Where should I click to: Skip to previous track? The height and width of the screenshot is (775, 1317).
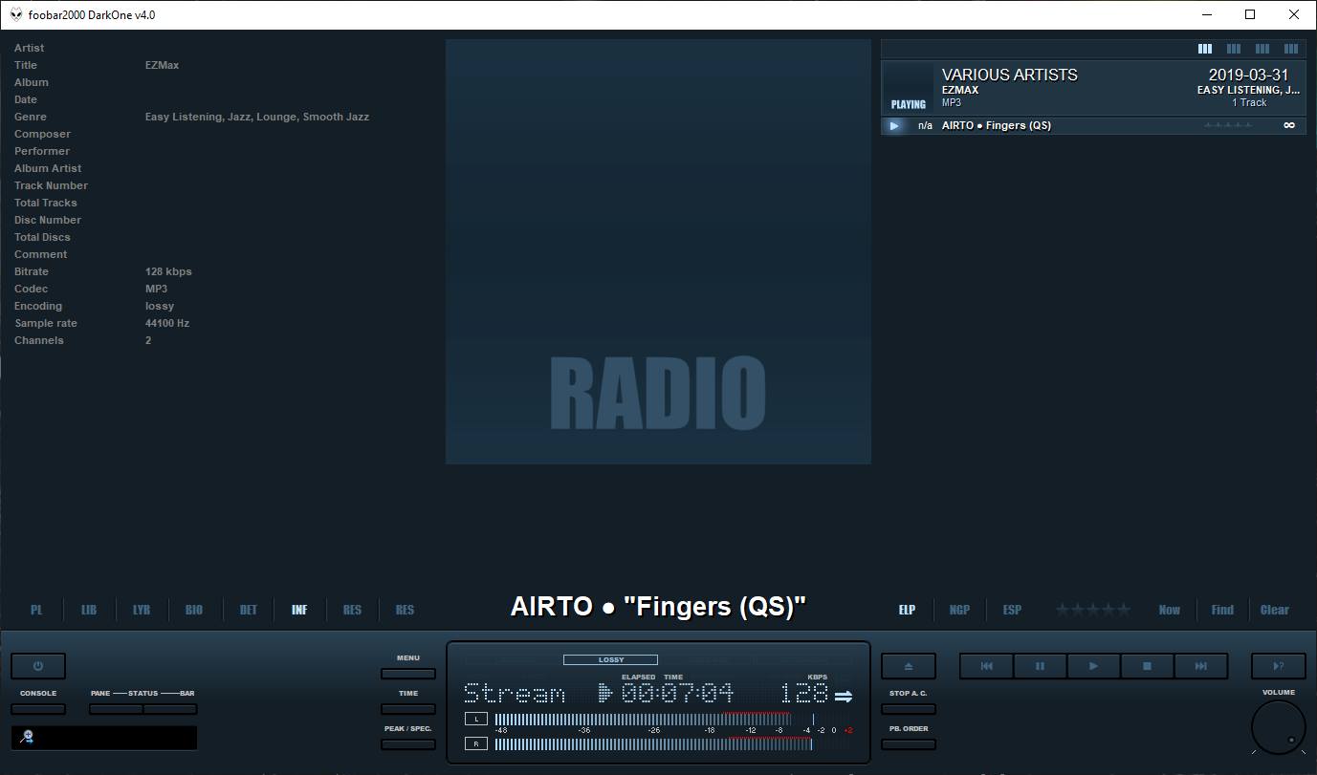(986, 666)
